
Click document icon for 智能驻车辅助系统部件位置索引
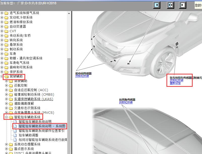pyautogui.click(x=15, y=131)
